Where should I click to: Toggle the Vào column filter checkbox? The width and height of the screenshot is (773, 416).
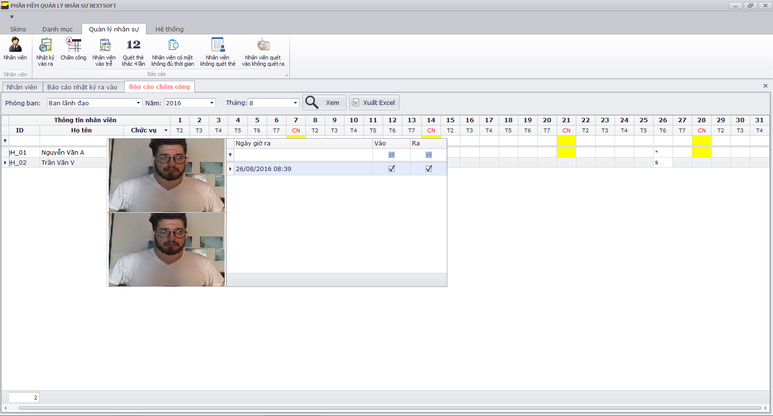coord(391,155)
